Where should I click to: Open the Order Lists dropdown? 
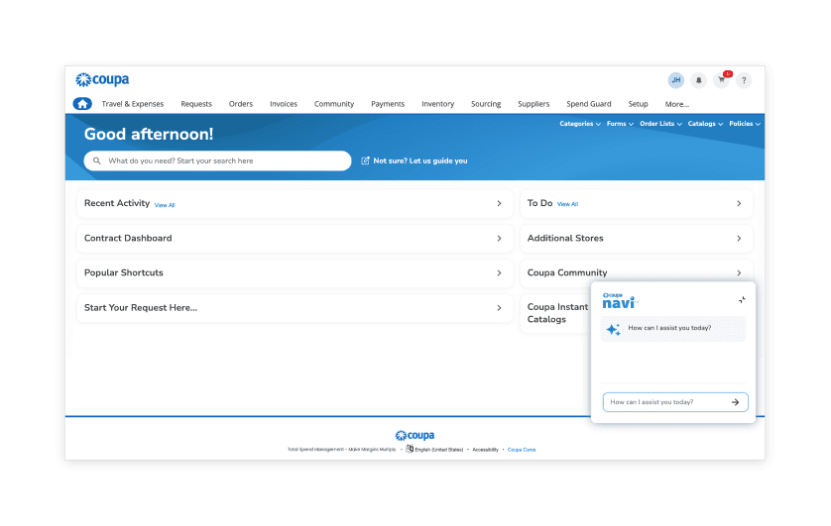[660, 124]
